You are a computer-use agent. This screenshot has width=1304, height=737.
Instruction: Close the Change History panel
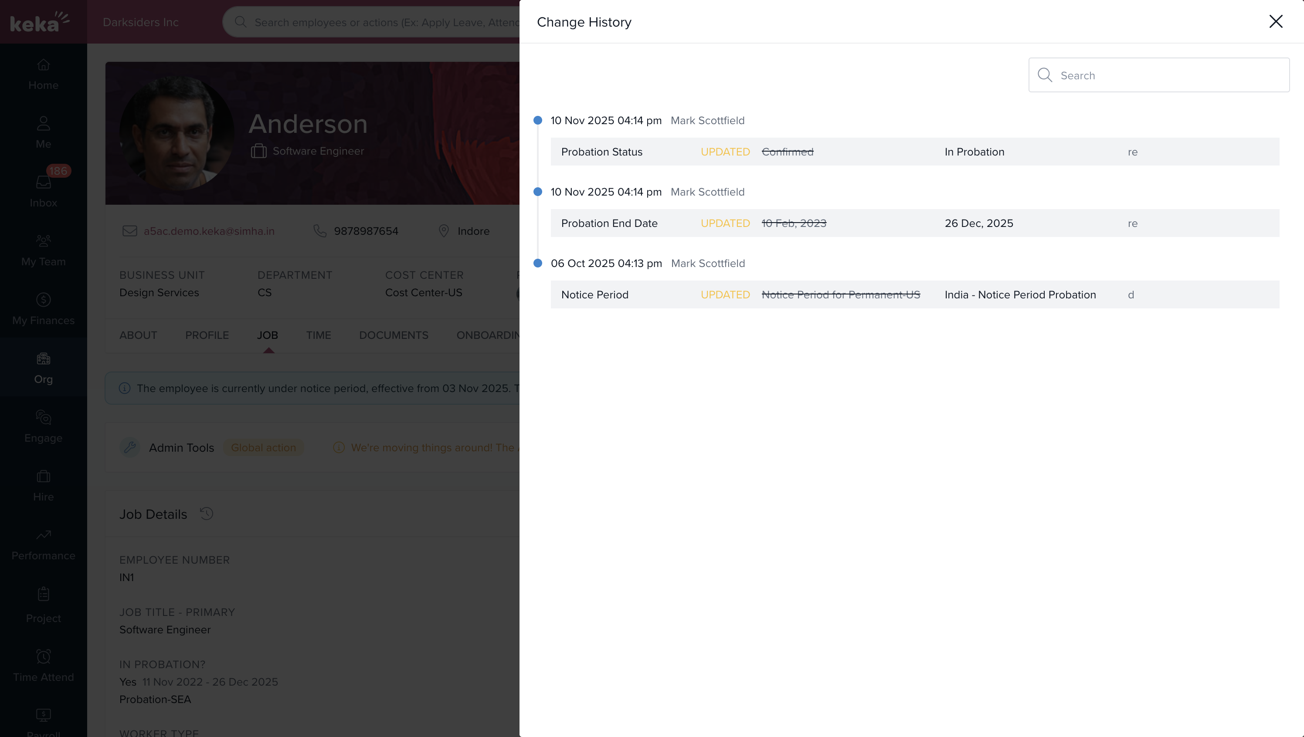click(1275, 21)
